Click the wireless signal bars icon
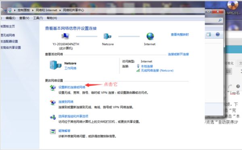The image size is (242, 150). pos(138,71)
